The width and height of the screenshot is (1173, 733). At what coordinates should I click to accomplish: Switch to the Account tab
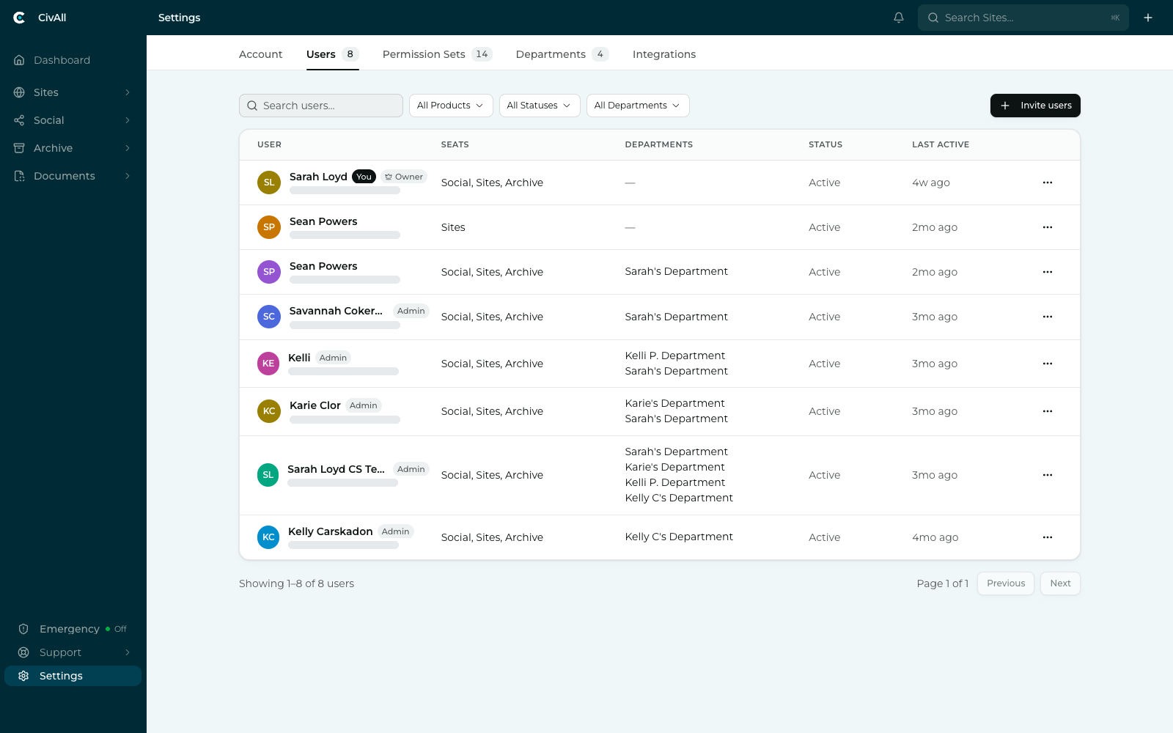coord(260,54)
